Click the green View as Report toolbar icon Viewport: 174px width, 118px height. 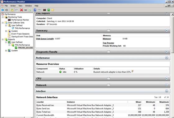pos(48,10)
